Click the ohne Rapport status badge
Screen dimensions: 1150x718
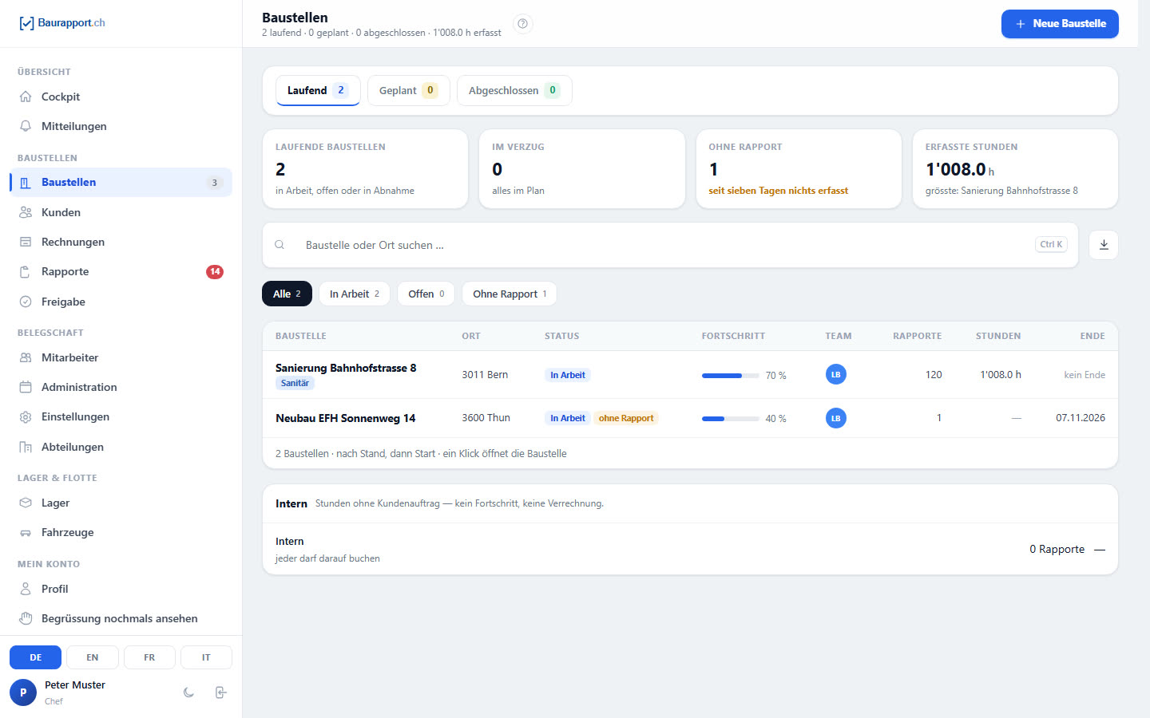click(x=626, y=418)
